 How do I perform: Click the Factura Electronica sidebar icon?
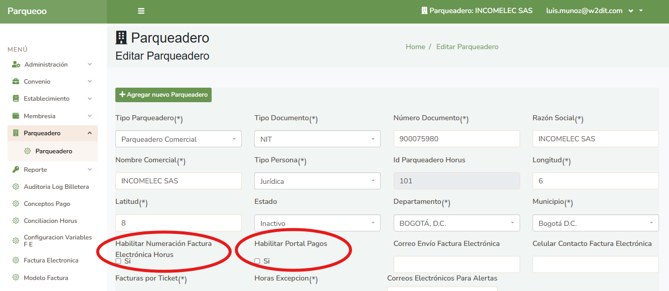click(15, 260)
